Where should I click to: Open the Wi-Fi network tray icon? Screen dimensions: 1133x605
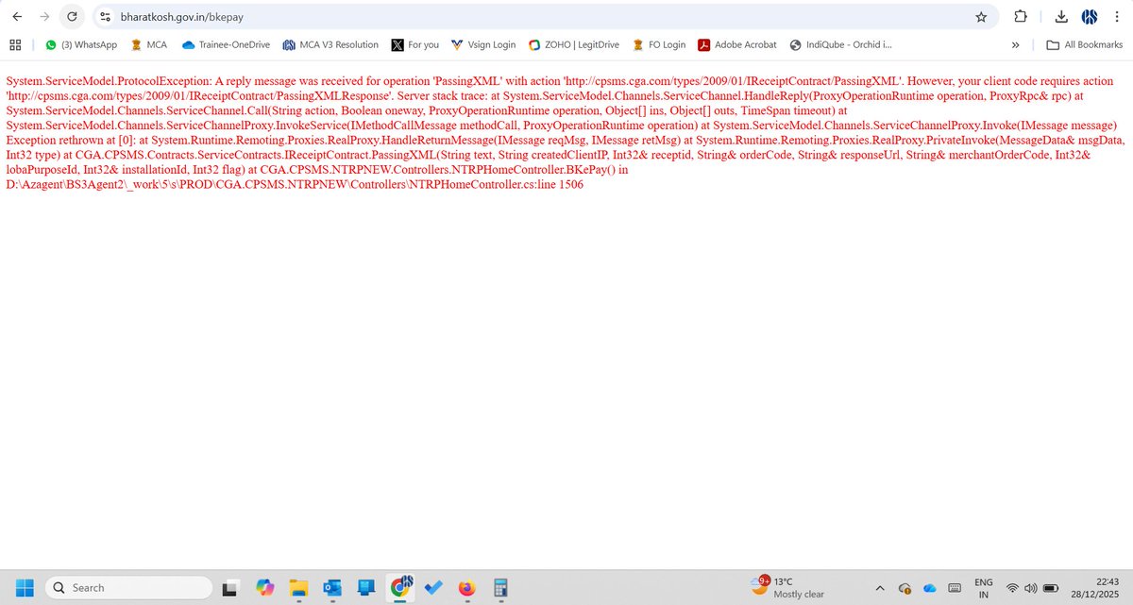(1012, 588)
